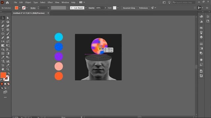Open the Edit menu

(21, 2)
